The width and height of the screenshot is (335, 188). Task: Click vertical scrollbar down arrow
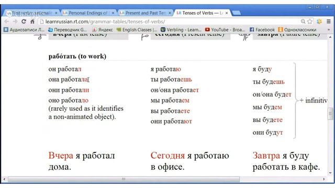[x=330, y=173]
